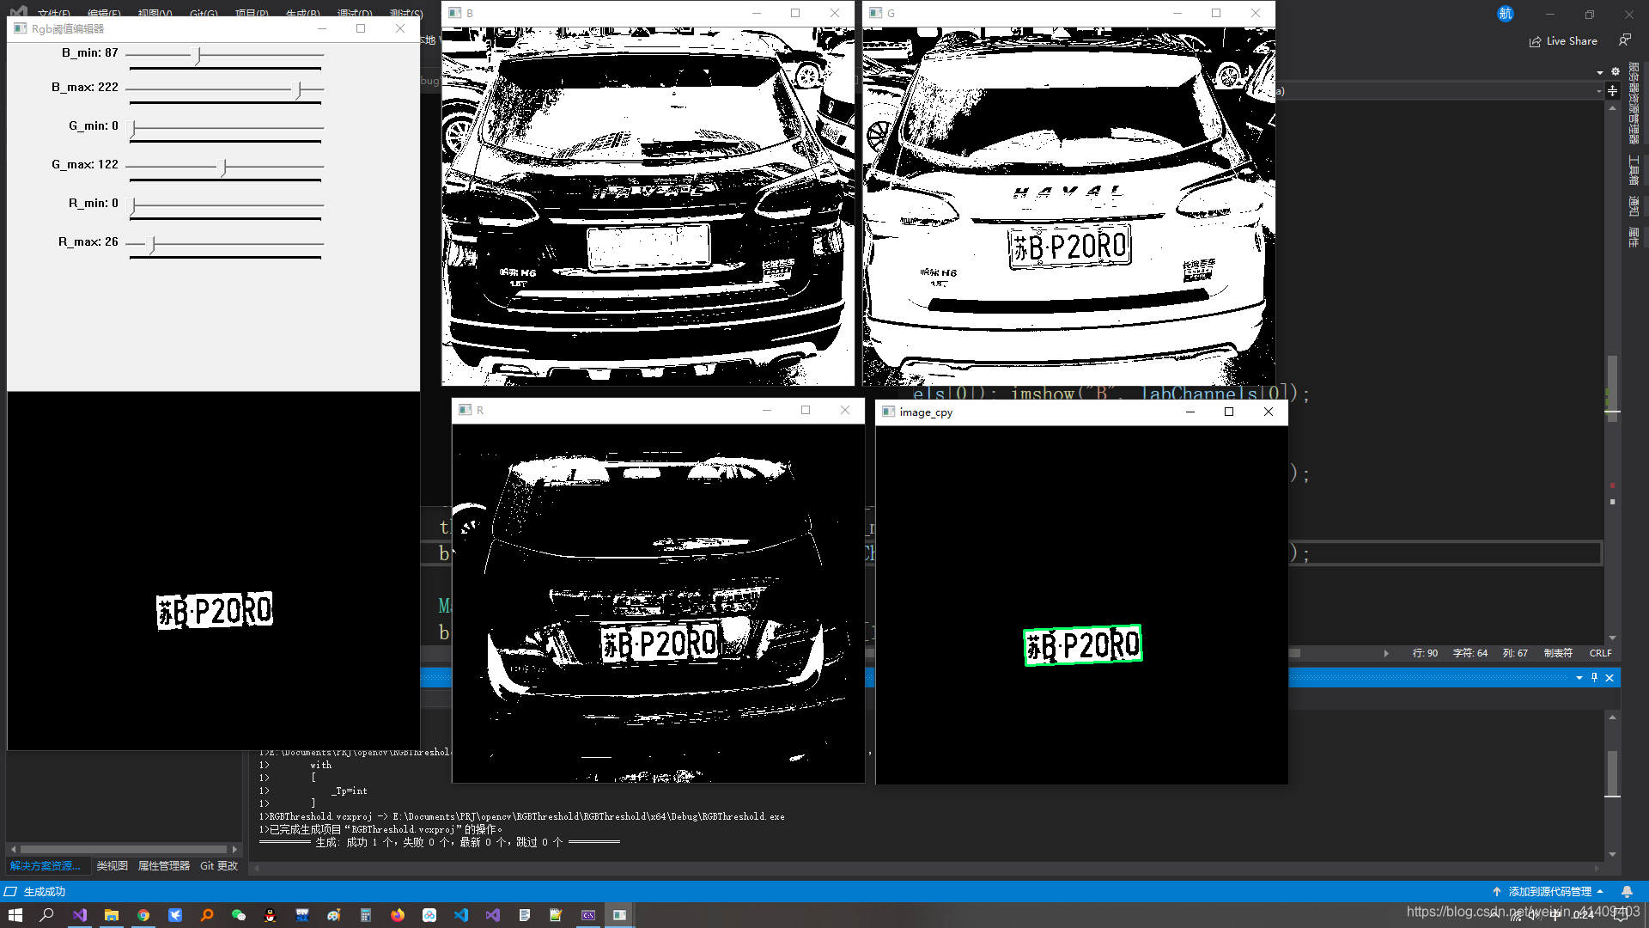Open Visual Studio 视图(V) menu
This screenshot has height=928, width=1649.
tap(155, 13)
